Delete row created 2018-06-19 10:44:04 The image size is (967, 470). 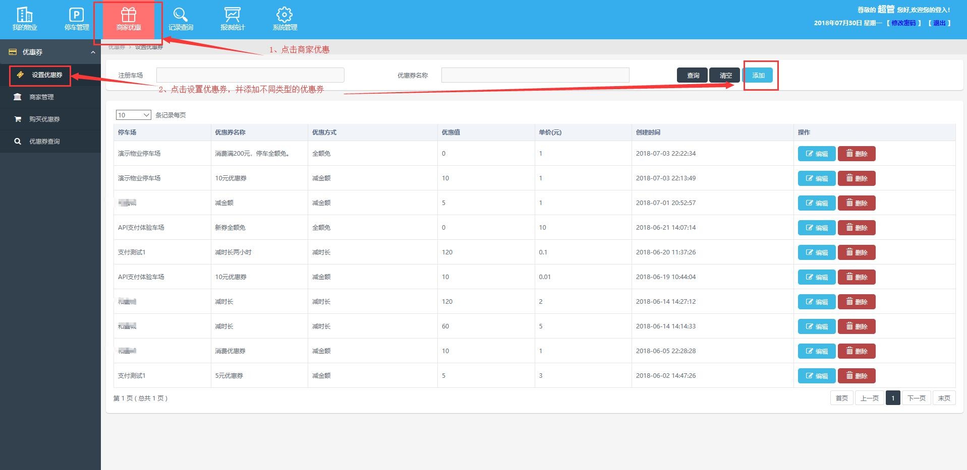857,277
